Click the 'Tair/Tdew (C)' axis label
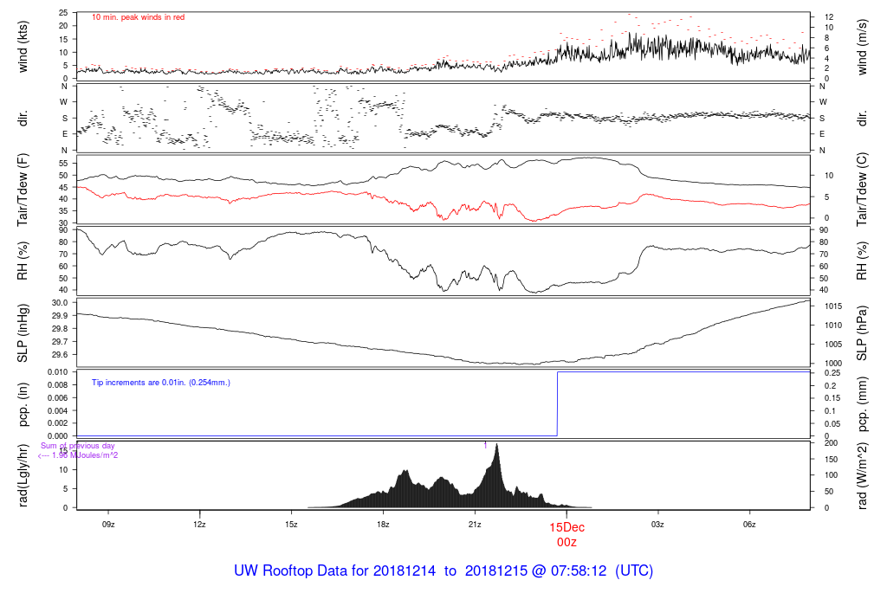This screenshot has height=606, width=887. click(x=862, y=190)
